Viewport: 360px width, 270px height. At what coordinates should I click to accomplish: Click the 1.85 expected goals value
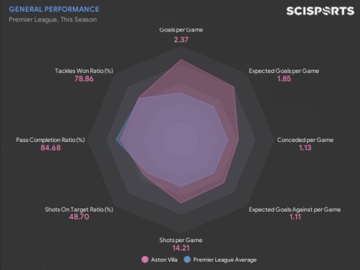(284, 79)
